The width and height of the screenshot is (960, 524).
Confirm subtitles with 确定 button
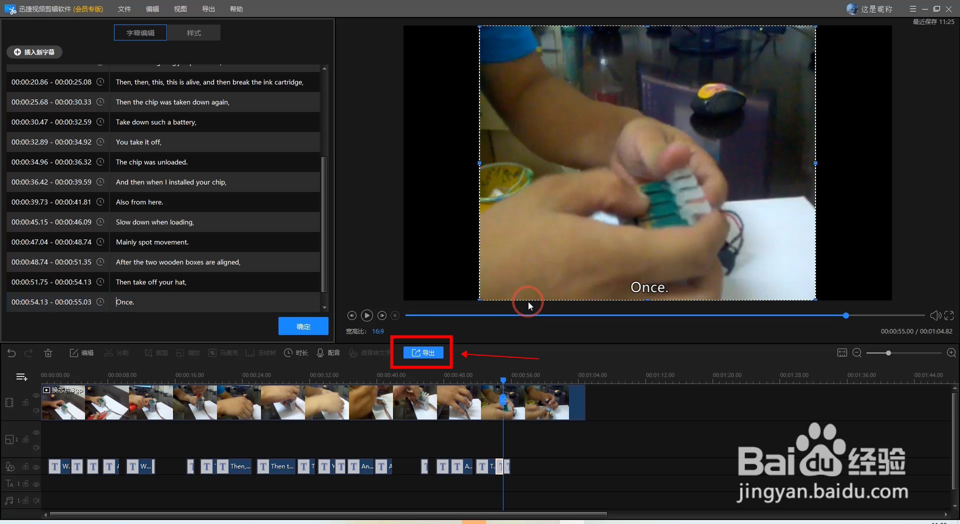[x=303, y=326]
